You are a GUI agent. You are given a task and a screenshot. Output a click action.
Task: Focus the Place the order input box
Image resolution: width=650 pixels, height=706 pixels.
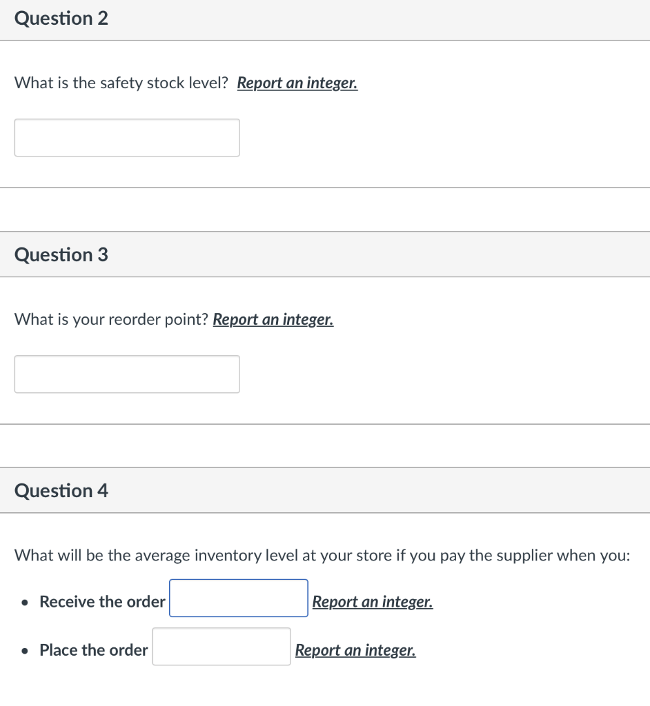click(221, 647)
